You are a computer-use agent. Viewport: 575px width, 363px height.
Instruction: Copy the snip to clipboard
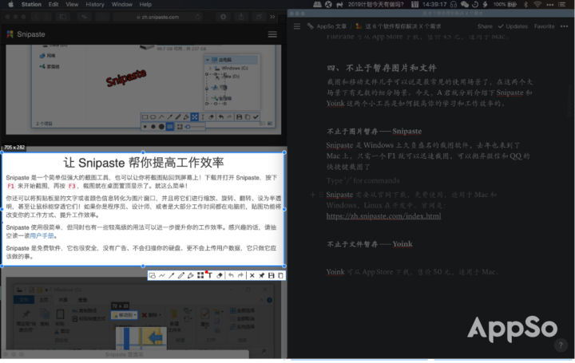point(280,275)
